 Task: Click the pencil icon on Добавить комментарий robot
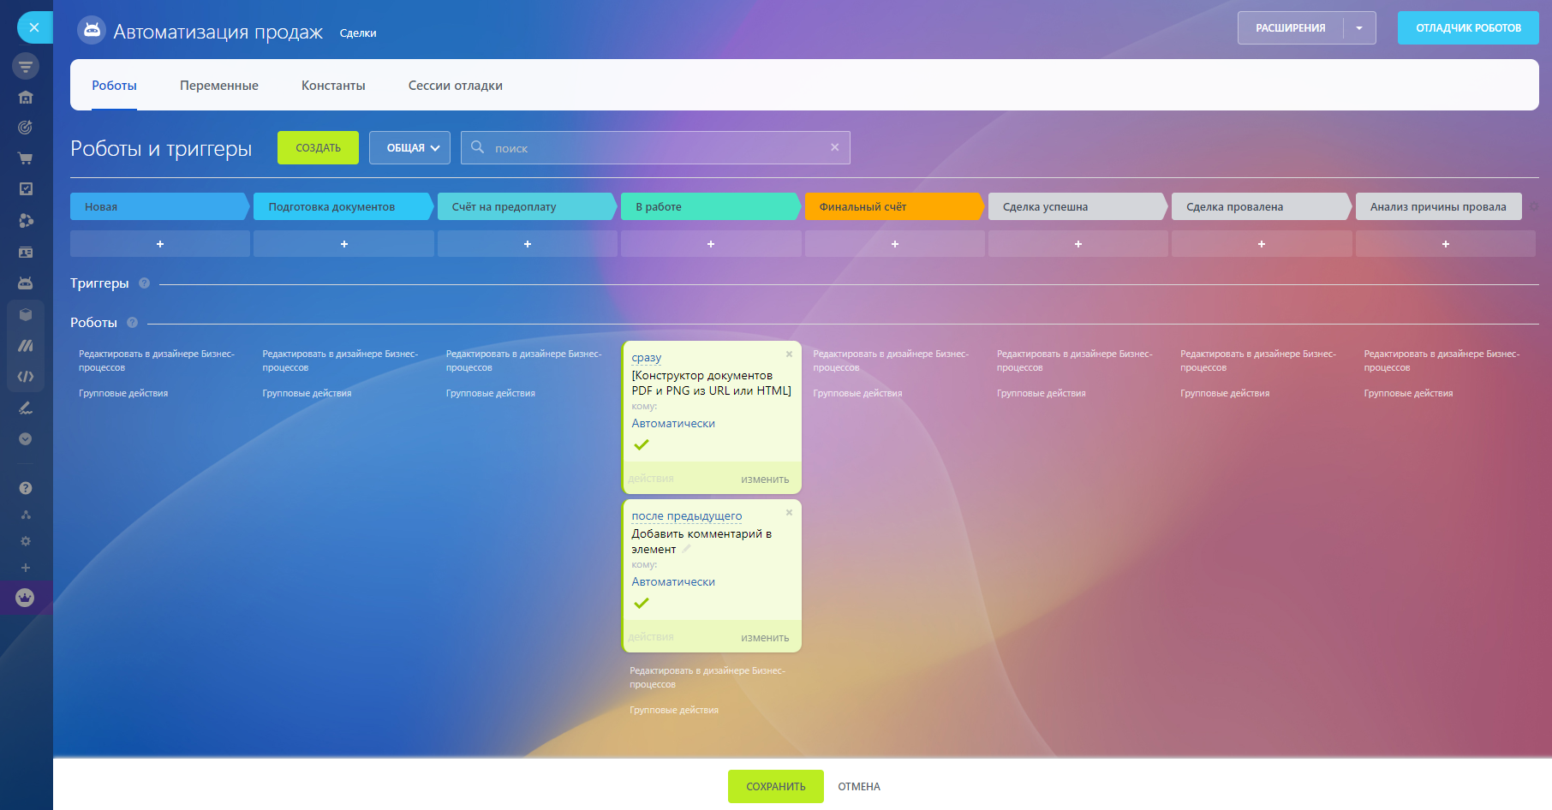tap(686, 549)
